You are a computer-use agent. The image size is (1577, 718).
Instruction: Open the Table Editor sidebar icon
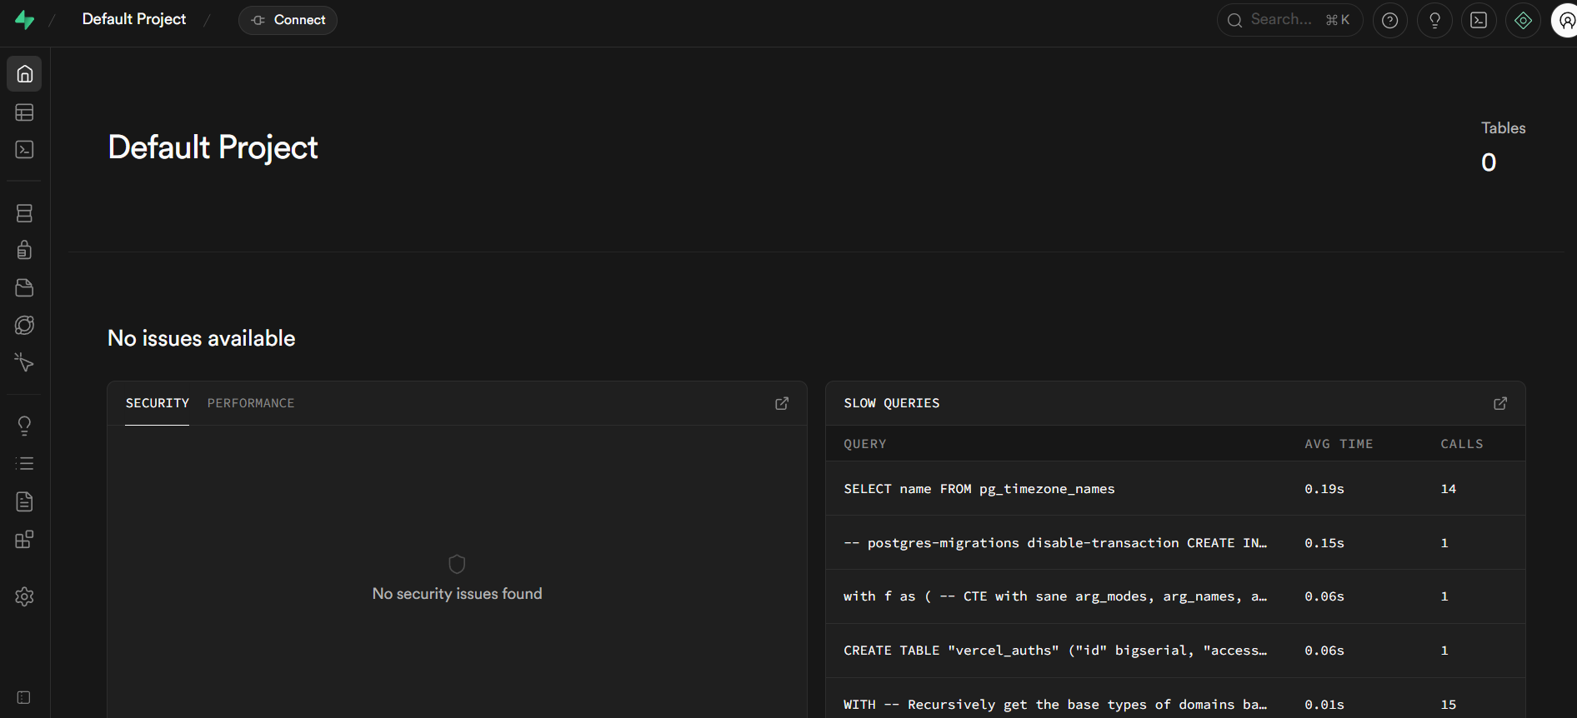[x=25, y=112]
